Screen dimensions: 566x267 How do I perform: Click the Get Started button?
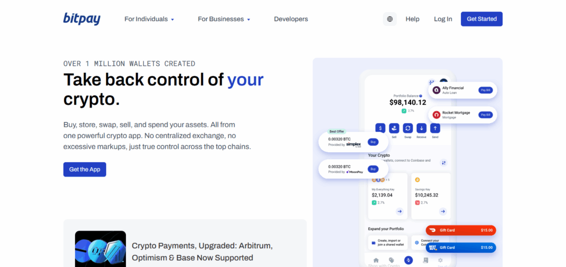point(481,19)
